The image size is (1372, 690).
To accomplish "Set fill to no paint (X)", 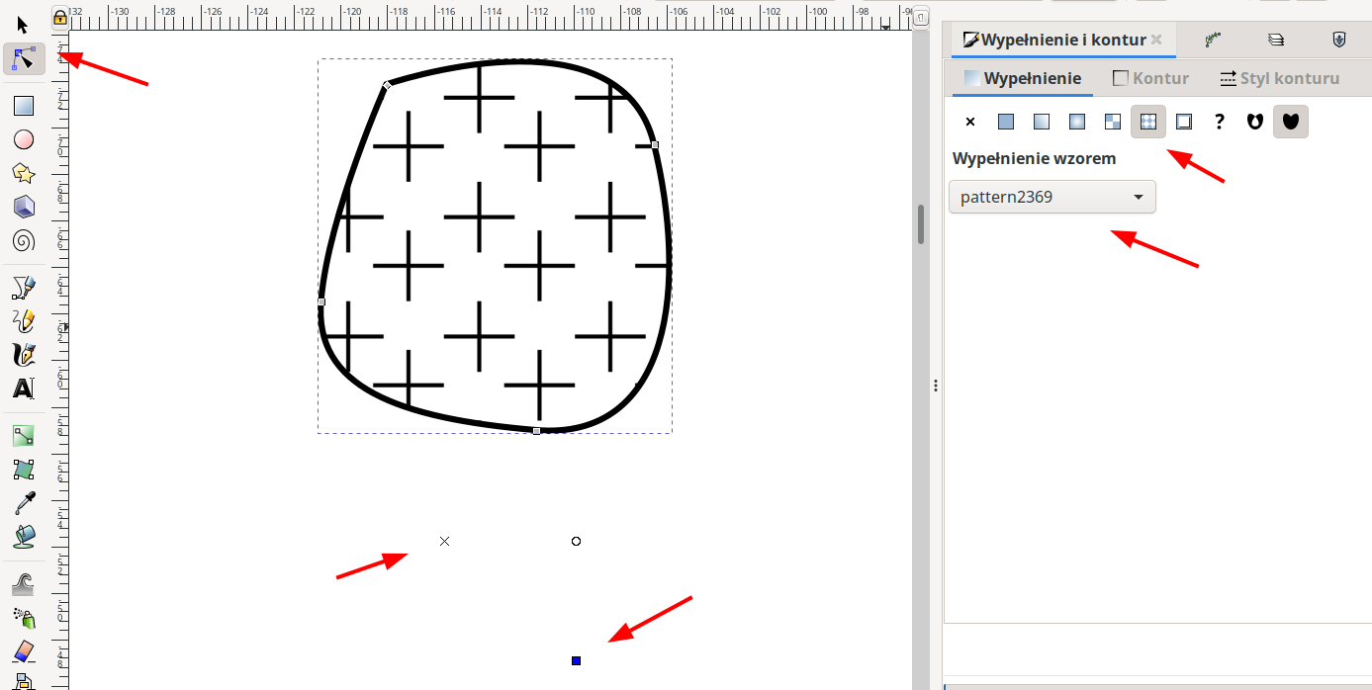I will tap(970, 122).
